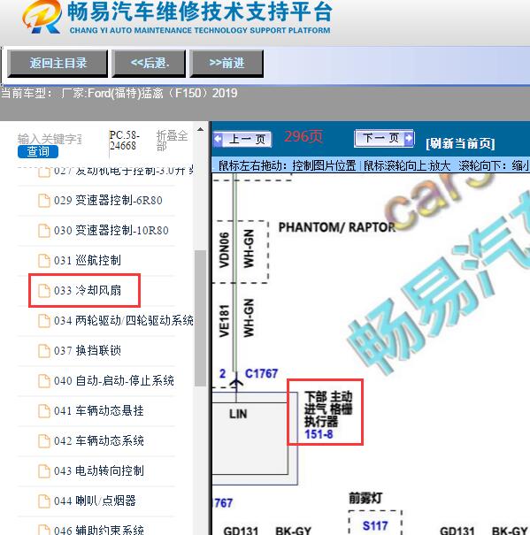This screenshot has width=530, height=535.
Task: Click document icon beside 031 巡航控制
Action: 43,260
